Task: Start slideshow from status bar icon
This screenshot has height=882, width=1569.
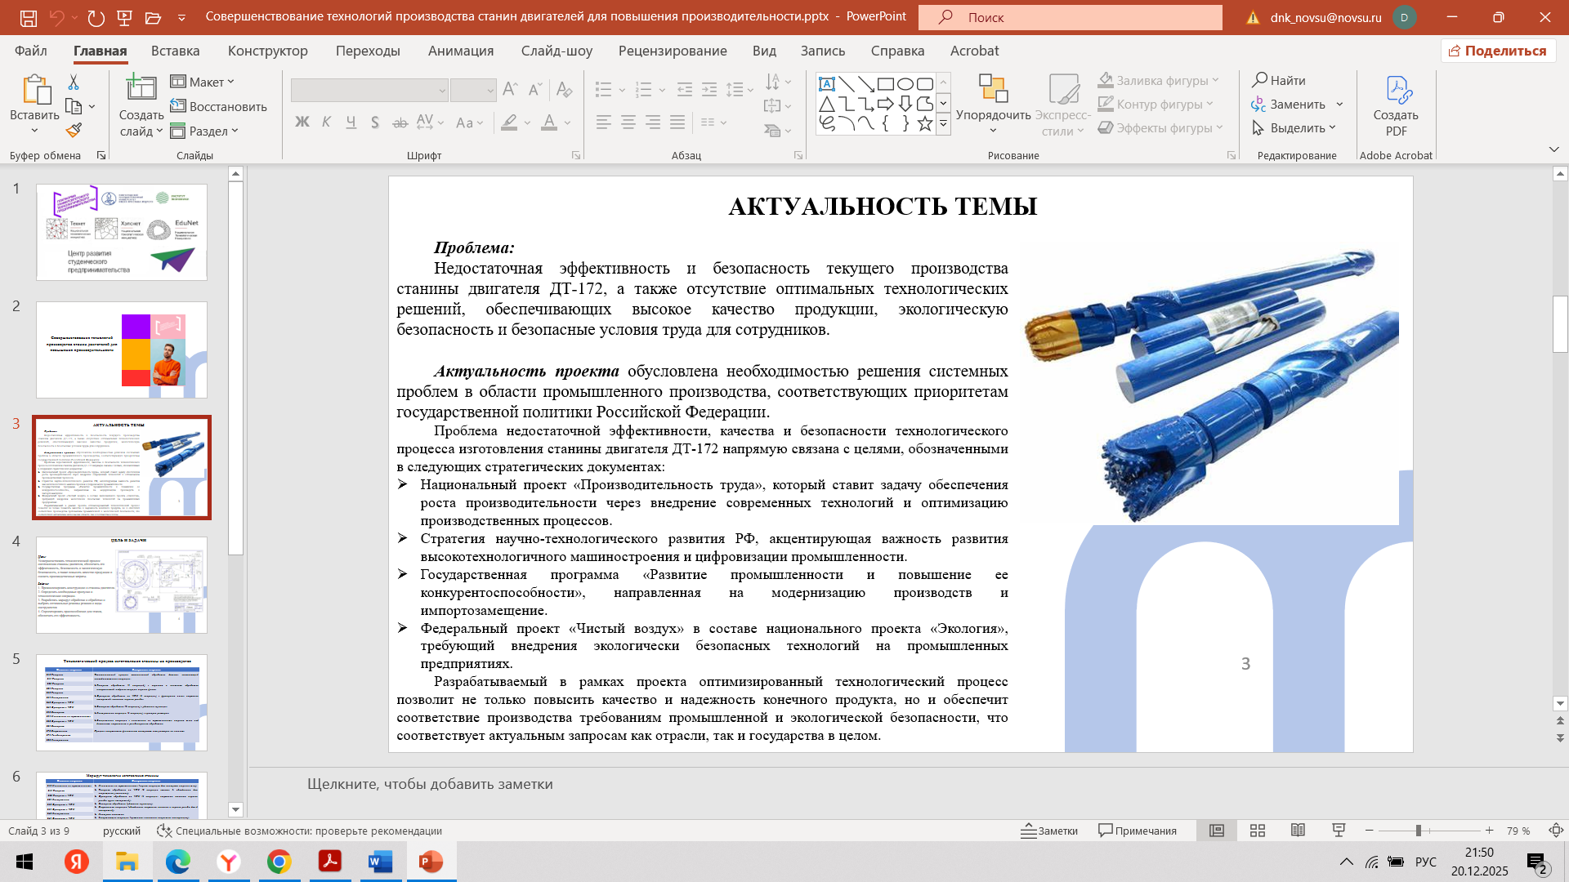Action: coord(1339,831)
